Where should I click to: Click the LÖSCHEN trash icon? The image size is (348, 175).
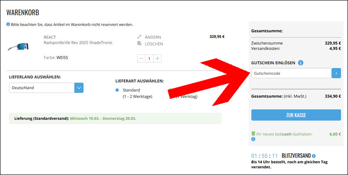(139, 43)
